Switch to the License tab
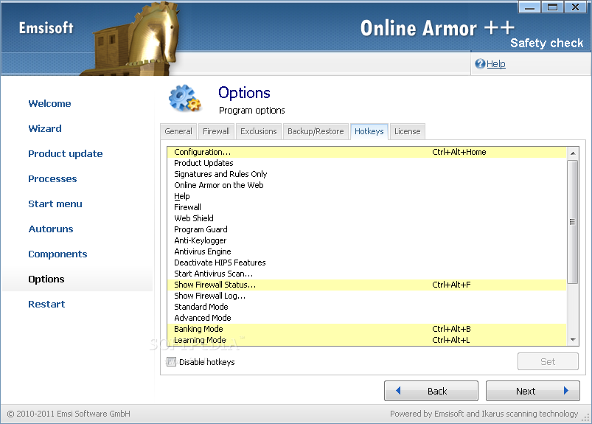This screenshot has height=424, width=592. tap(408, 131)
